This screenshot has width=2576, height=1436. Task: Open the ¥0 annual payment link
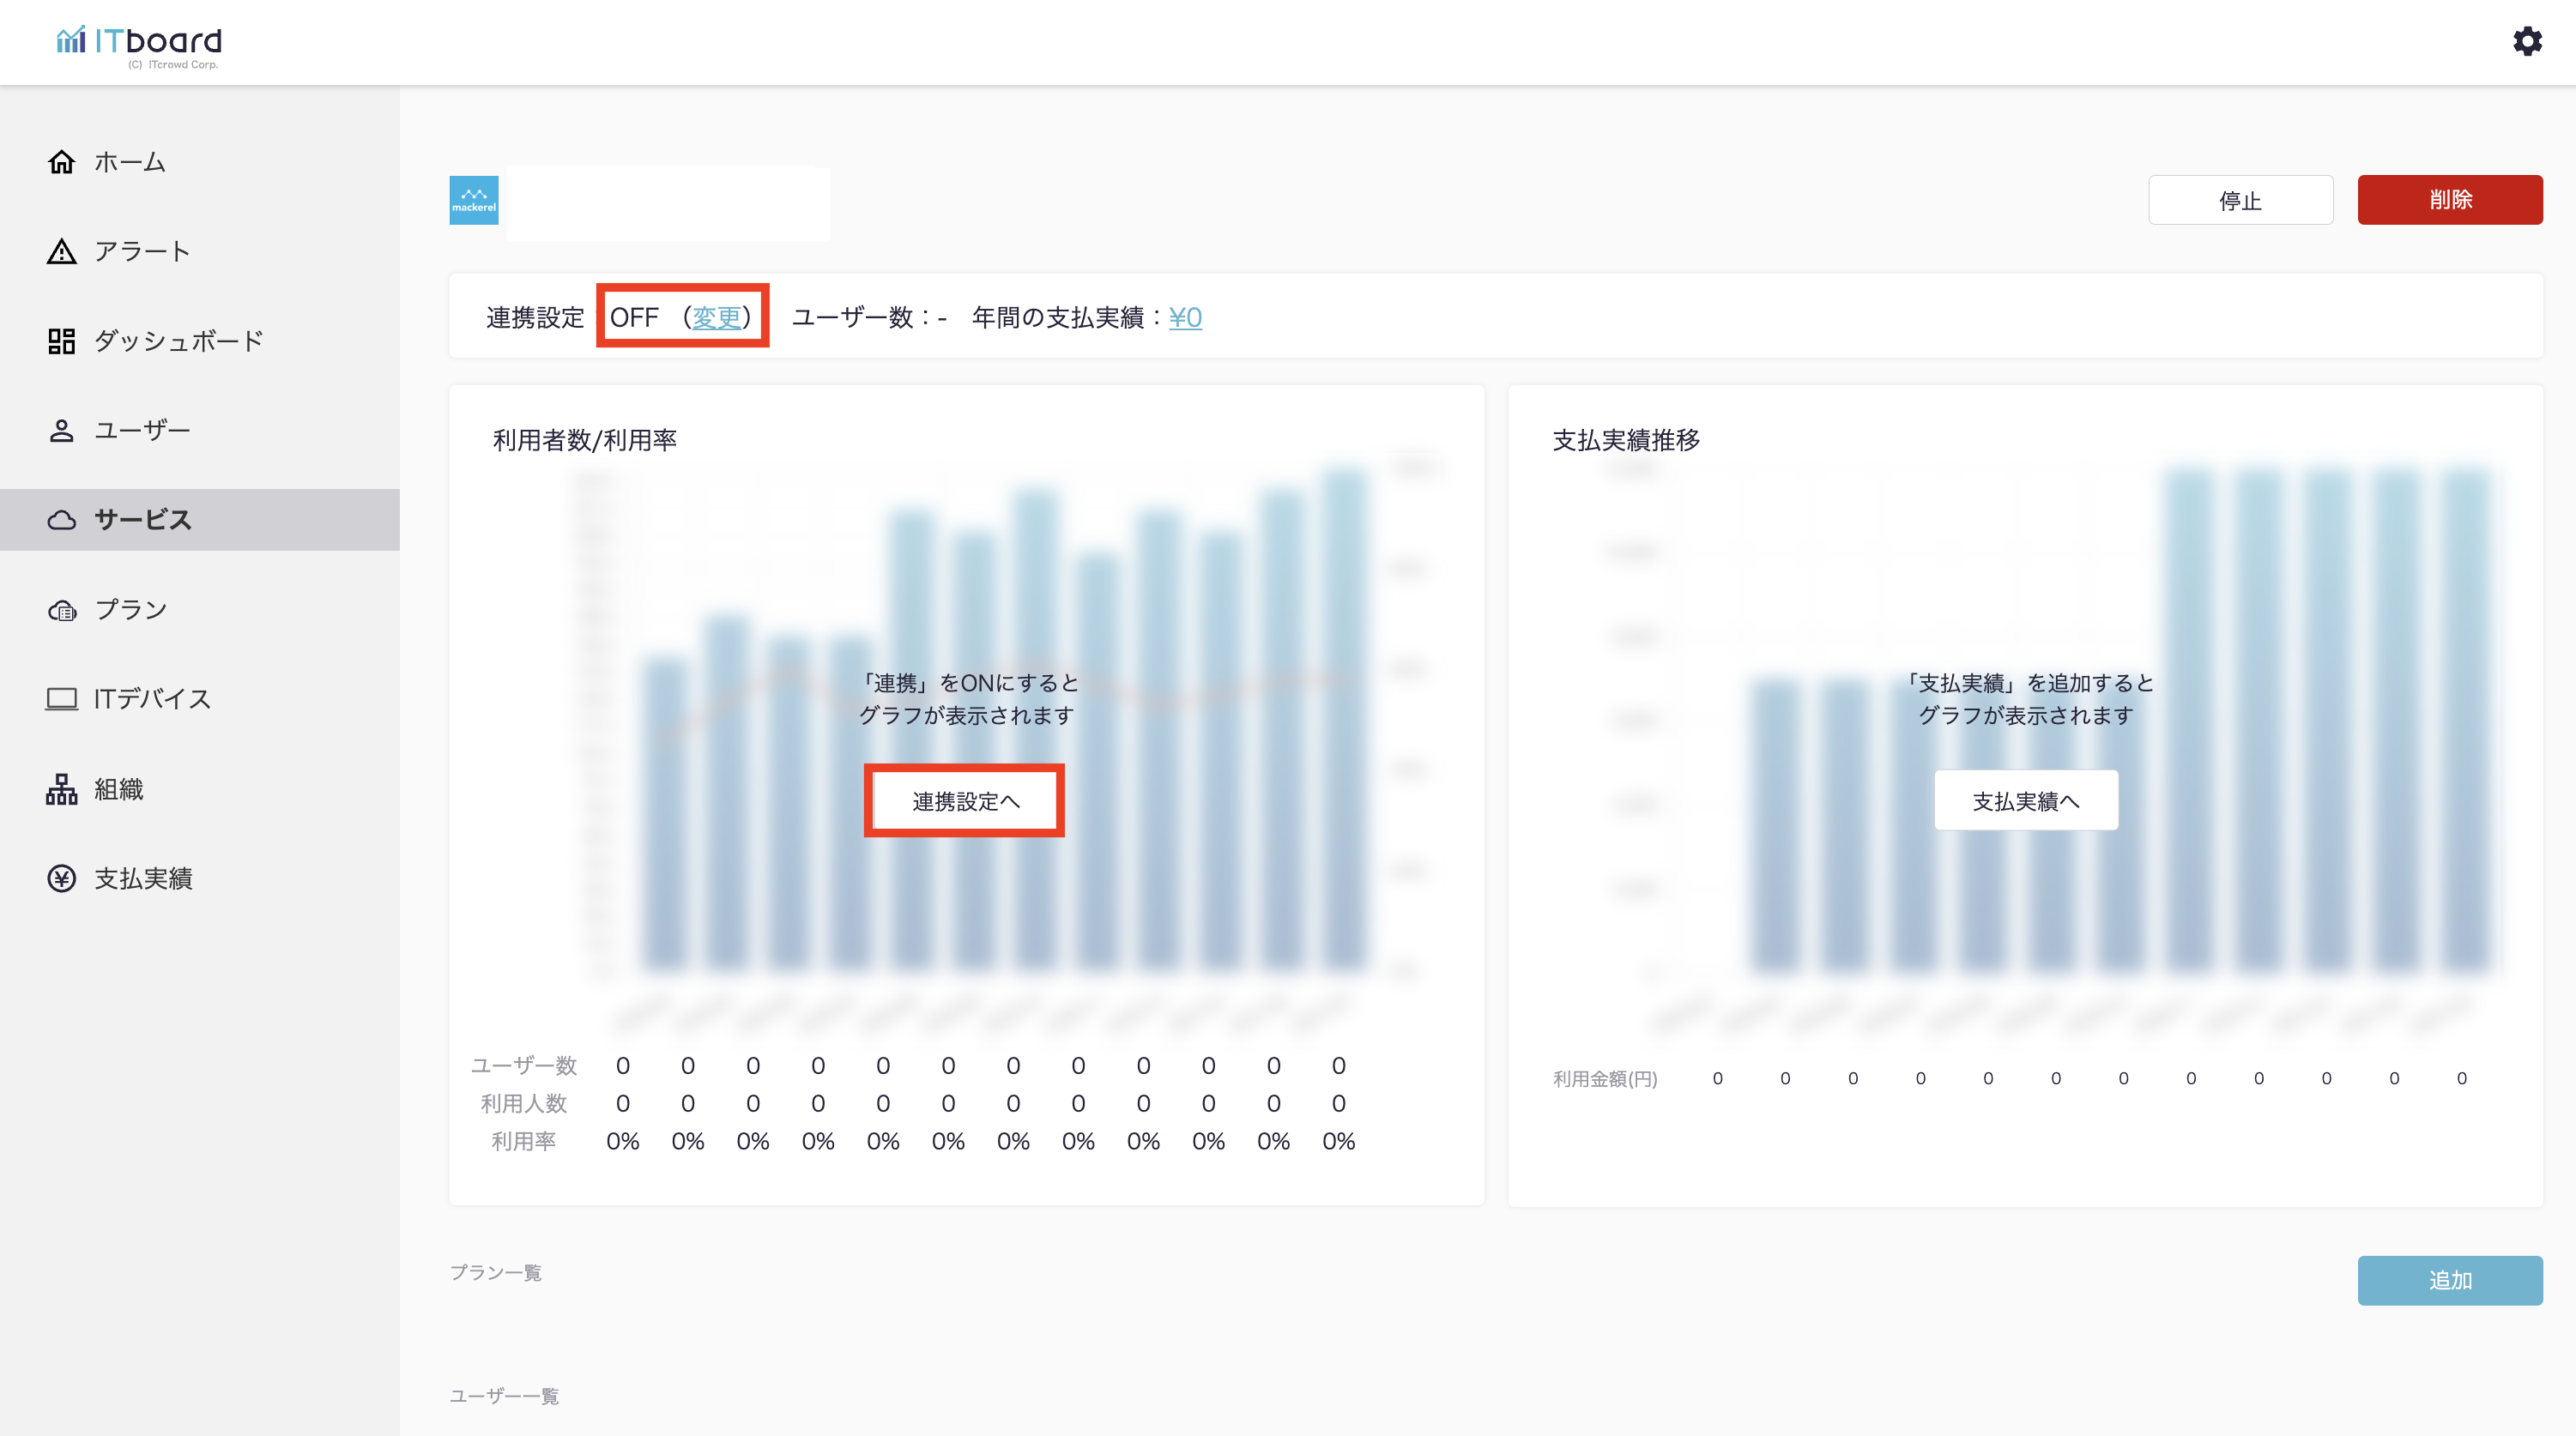point(1185,317)
